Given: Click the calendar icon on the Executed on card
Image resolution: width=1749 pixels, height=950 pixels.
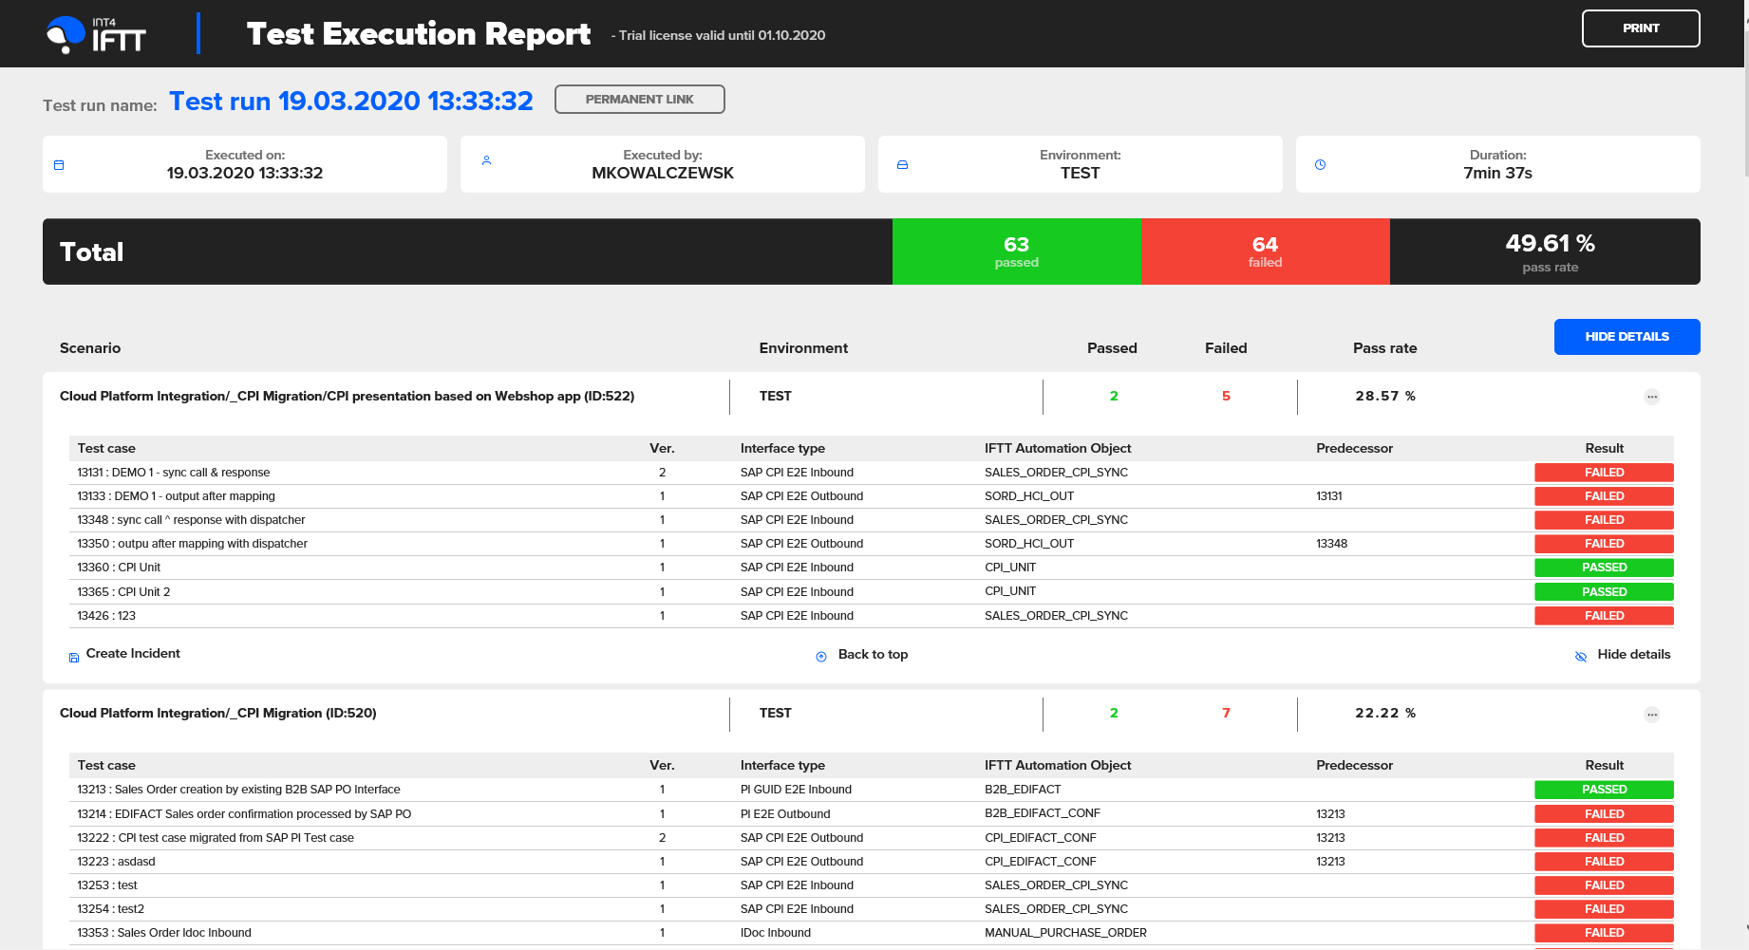Looking at the screenshot, I should pos(59,163).
